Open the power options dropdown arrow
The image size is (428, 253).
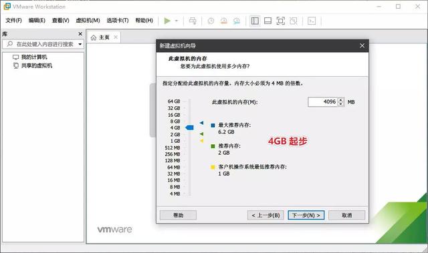[x=177, y=21]
